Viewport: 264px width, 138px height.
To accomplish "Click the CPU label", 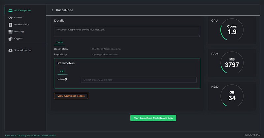I will [x=214, y=21].
